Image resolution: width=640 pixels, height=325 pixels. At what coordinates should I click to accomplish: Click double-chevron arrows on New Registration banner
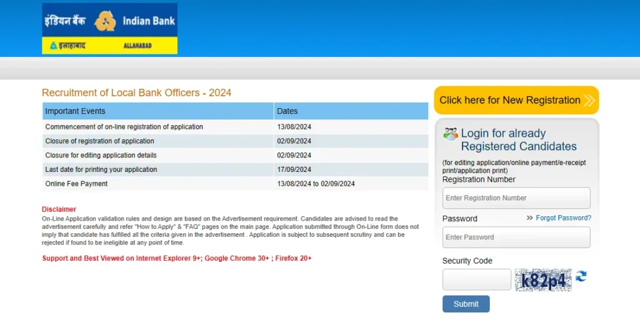(x=589, y=100)
